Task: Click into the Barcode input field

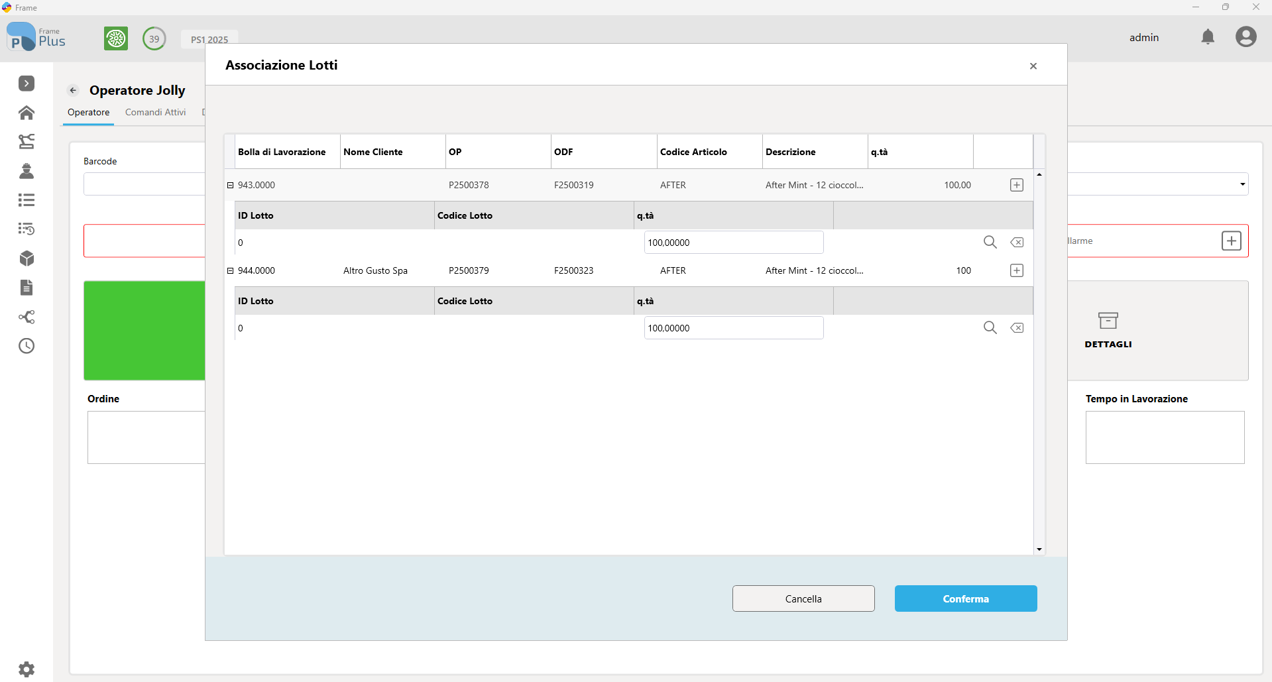Action: [x=145, y=184]
